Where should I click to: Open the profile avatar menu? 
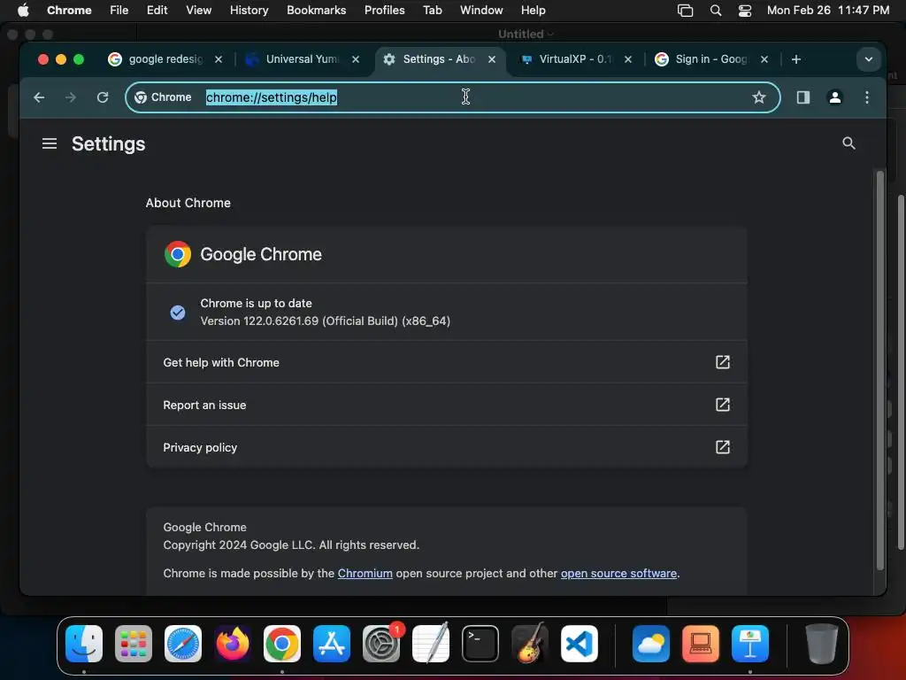[x=834, y=97]
